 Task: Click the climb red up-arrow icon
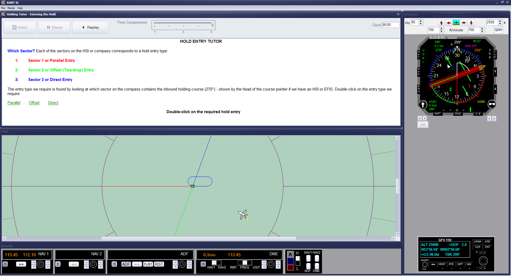tap(441, 23)
